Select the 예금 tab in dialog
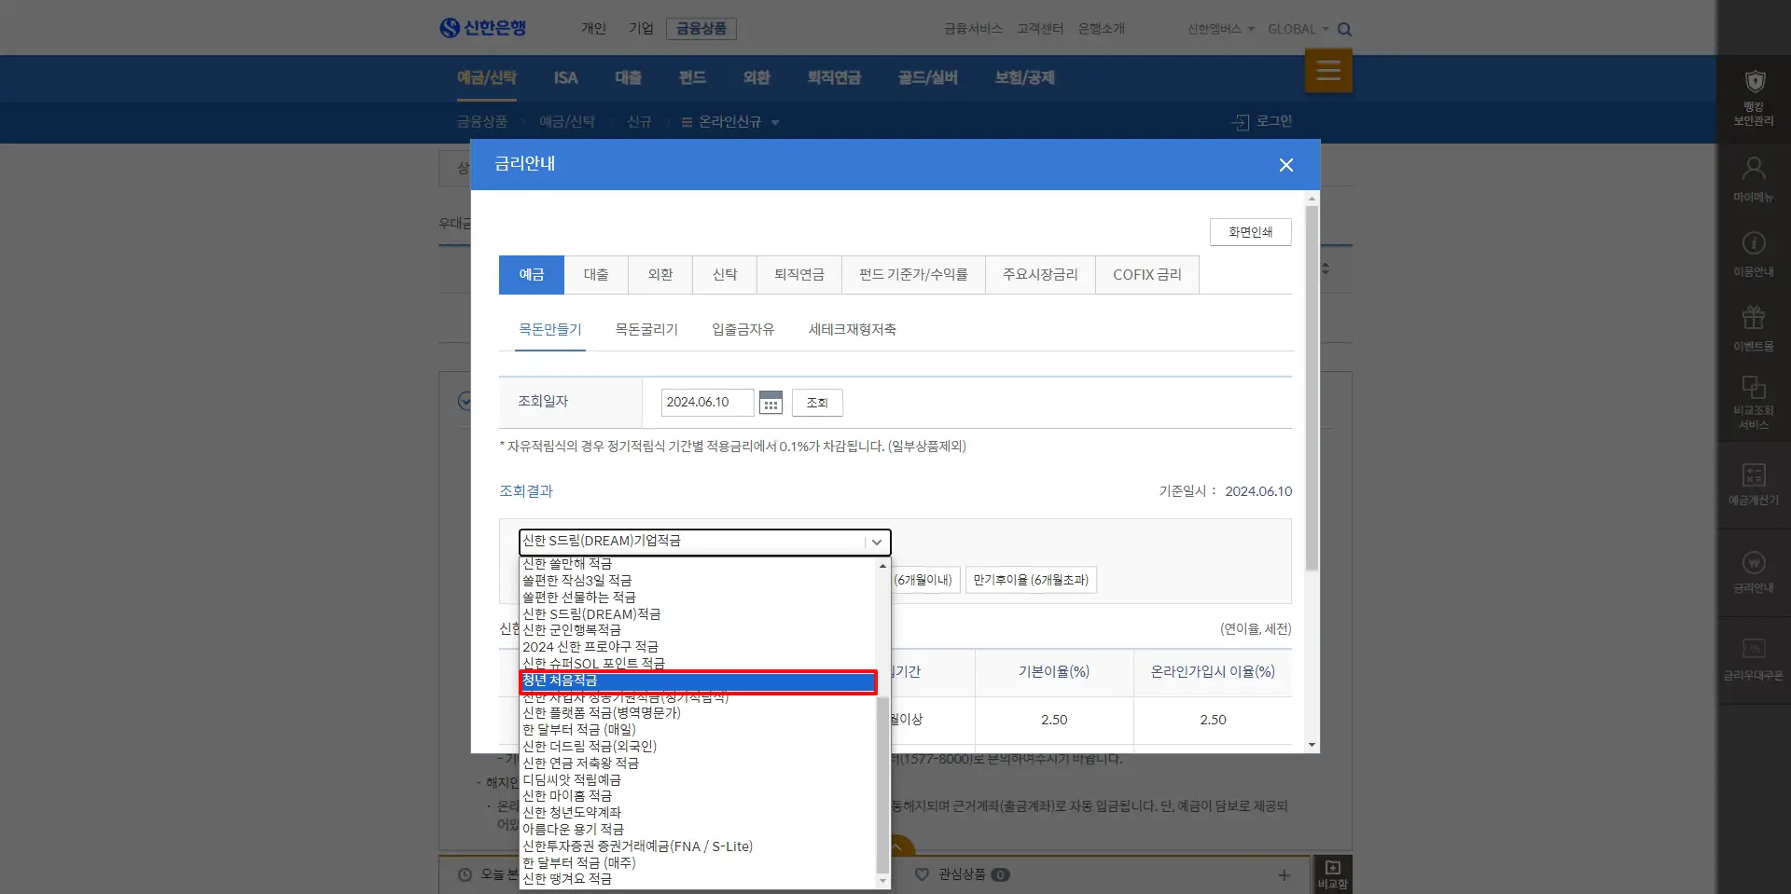Image resolution: width=1791 pixels, height=894 pixels. click(532, 275)
